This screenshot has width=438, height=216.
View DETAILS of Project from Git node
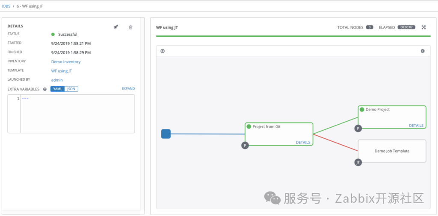[303, 143]
